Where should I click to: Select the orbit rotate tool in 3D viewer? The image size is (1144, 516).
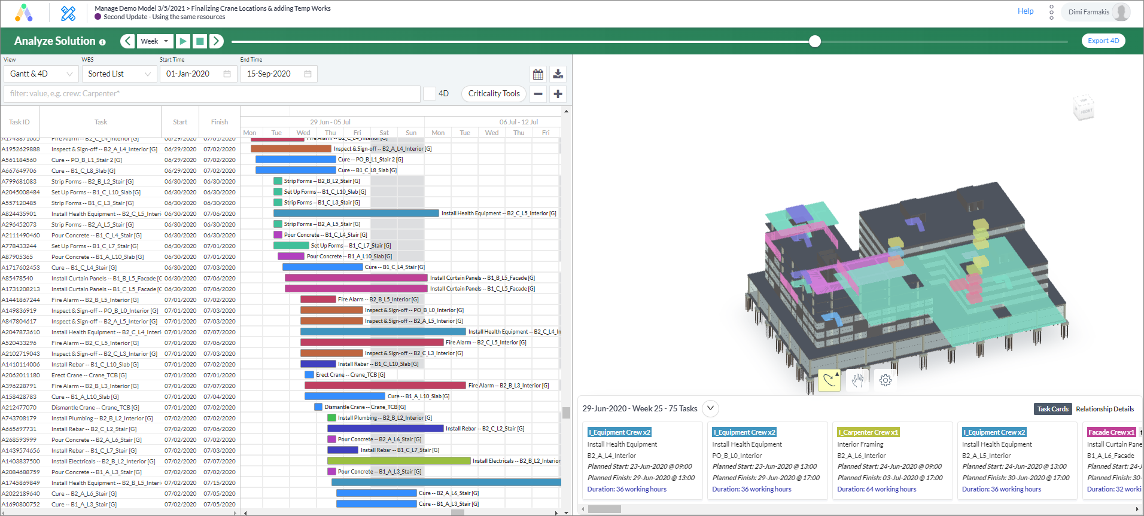coord(829,380)
